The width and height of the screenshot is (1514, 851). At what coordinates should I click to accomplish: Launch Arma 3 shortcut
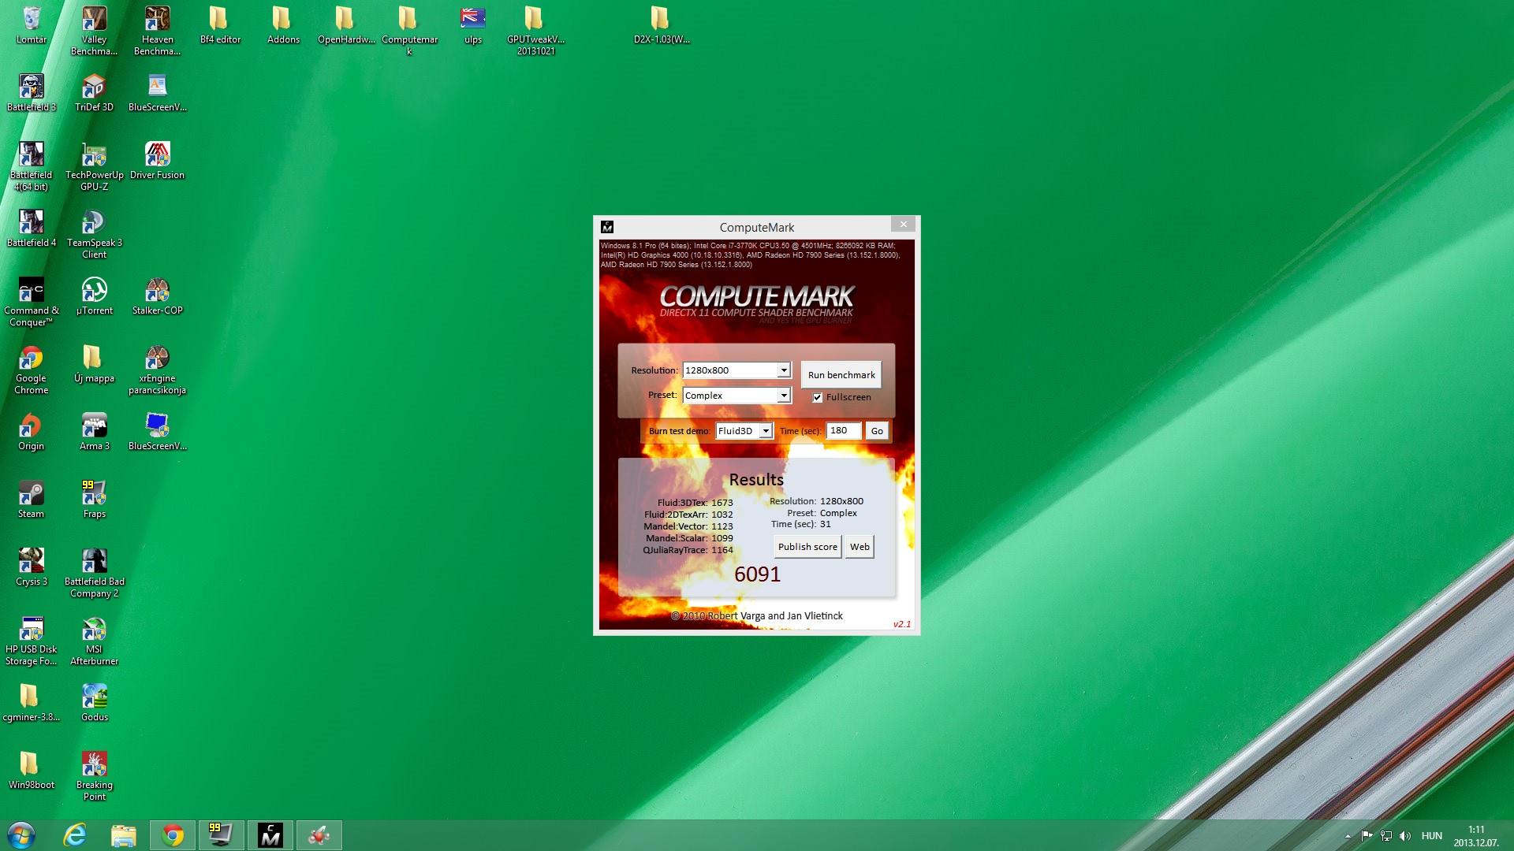94,432
